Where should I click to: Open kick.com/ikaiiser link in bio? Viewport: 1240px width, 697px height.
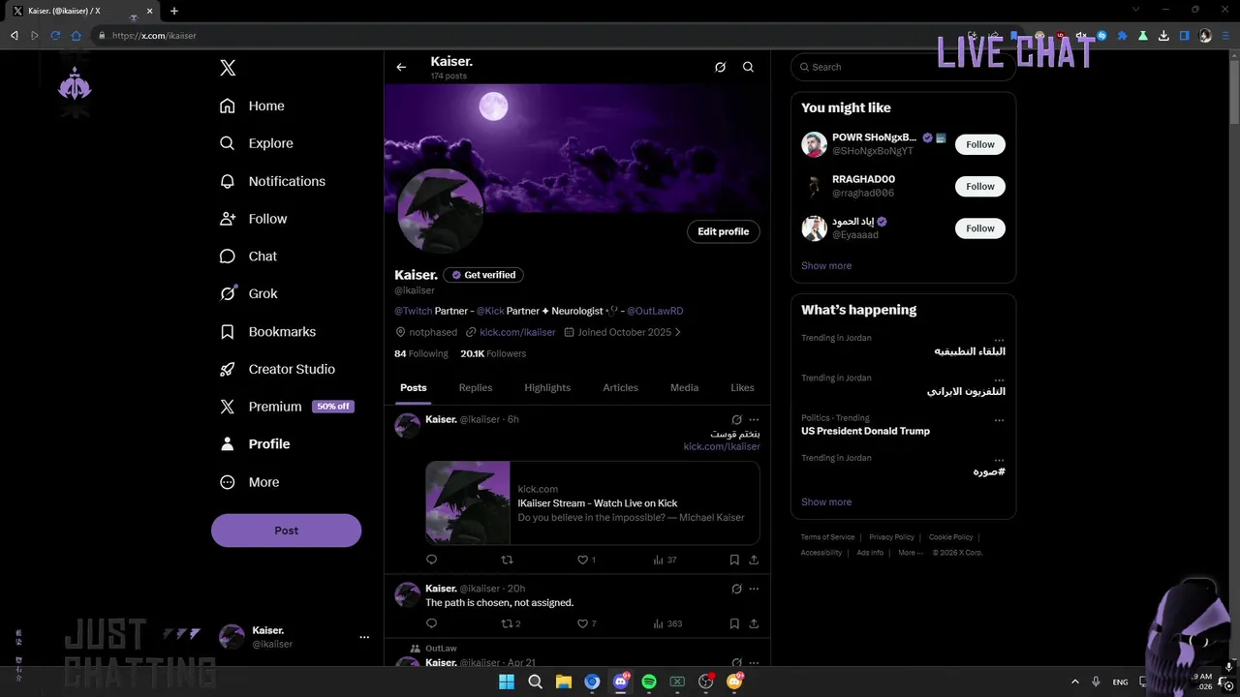coord(518,332)
